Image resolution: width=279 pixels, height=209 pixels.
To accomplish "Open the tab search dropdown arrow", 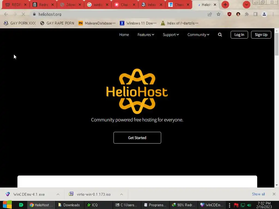I will pos(246,5).
